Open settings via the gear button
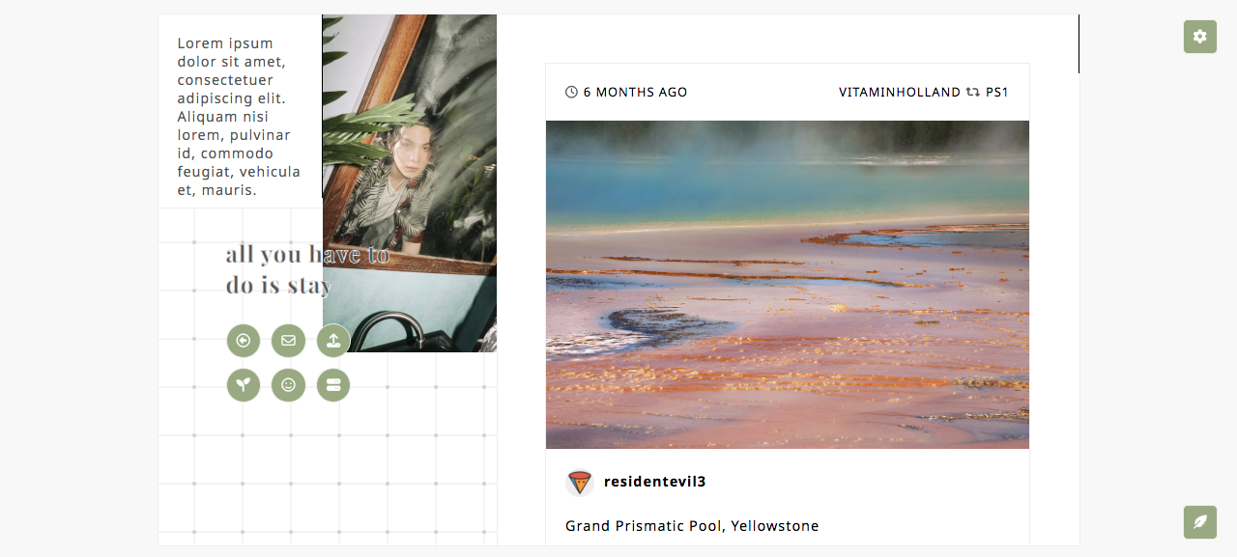Image resolution: width=1237 pixels, height=557 pixels. [1200, 37]
